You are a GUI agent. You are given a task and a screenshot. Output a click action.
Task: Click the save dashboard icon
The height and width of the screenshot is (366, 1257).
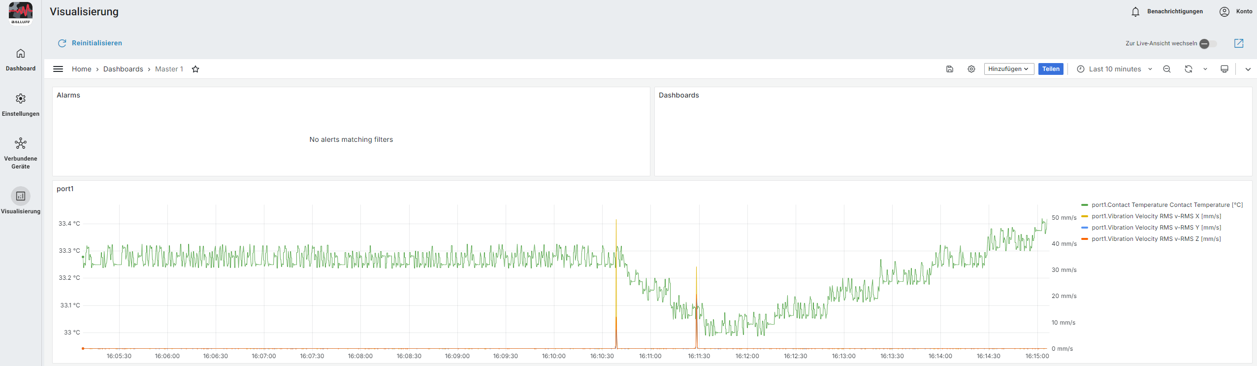click(950, 69)
